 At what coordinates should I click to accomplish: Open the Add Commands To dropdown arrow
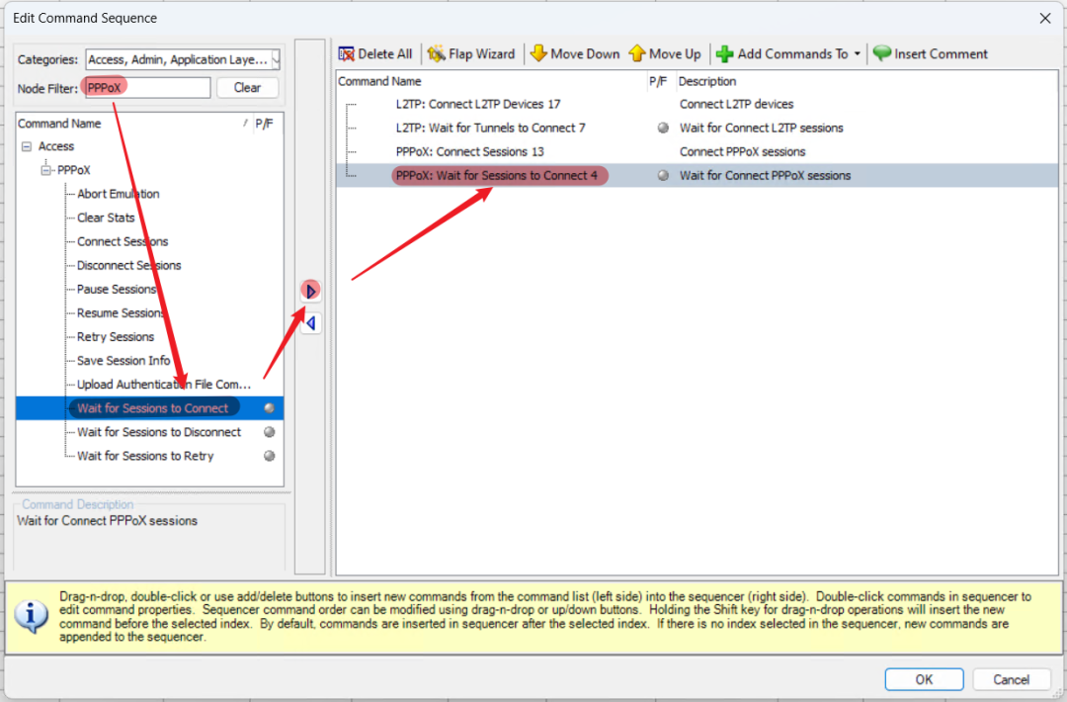[x=857, y=54]
